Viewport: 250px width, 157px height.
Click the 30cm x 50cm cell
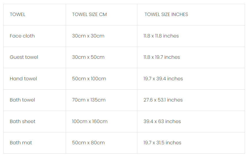coord(101,57)
